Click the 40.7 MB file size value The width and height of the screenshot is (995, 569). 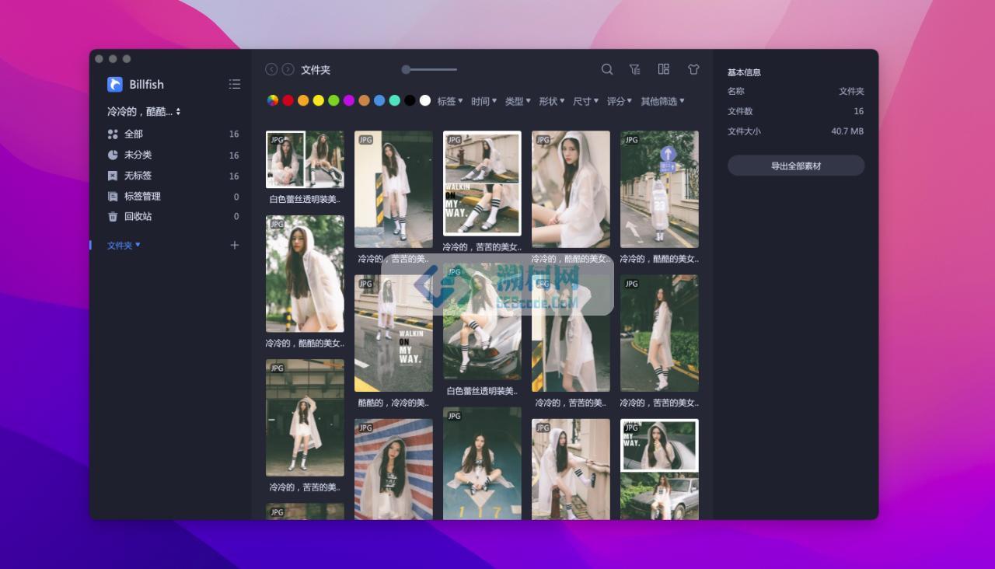847,131
